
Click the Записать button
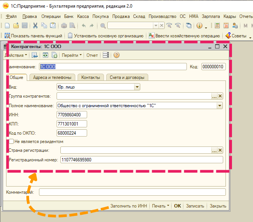[195, 206]
